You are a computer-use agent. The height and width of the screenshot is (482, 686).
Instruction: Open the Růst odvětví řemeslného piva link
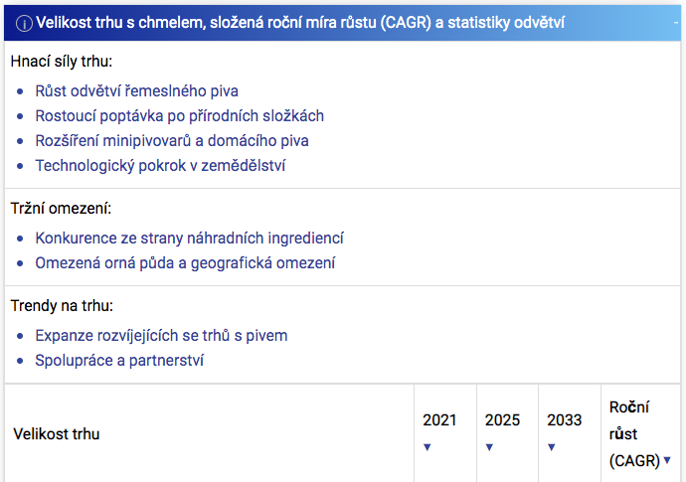click(136, 91)
